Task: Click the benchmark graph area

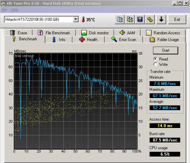Action: [x=76, y=101]
